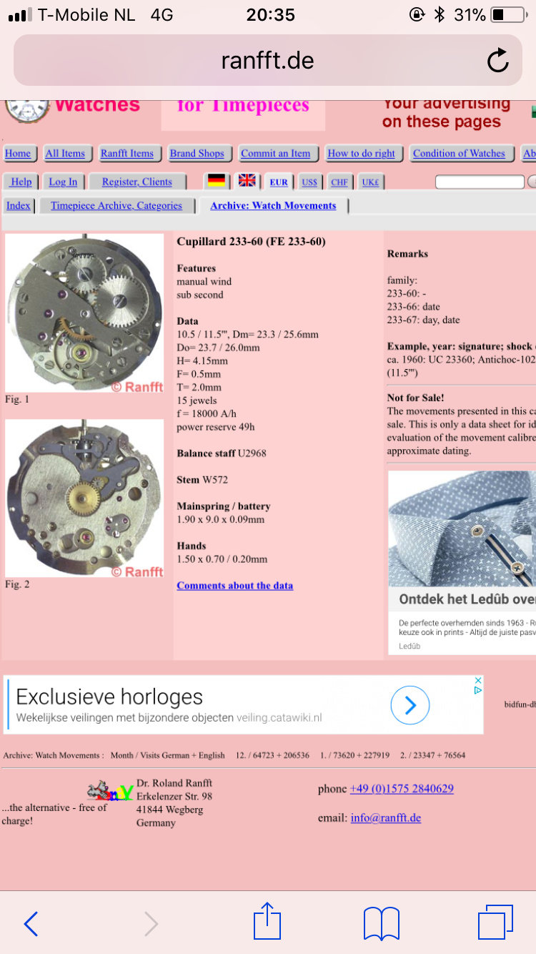This screenshot has width=536, height=954.
Task: Open the Safari share sheet
Action: (x=267, y=921)
